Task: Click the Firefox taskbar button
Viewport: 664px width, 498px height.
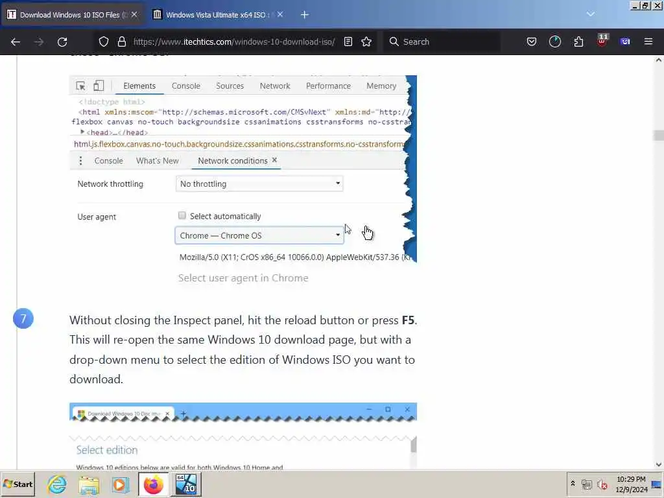Action: 153,484
